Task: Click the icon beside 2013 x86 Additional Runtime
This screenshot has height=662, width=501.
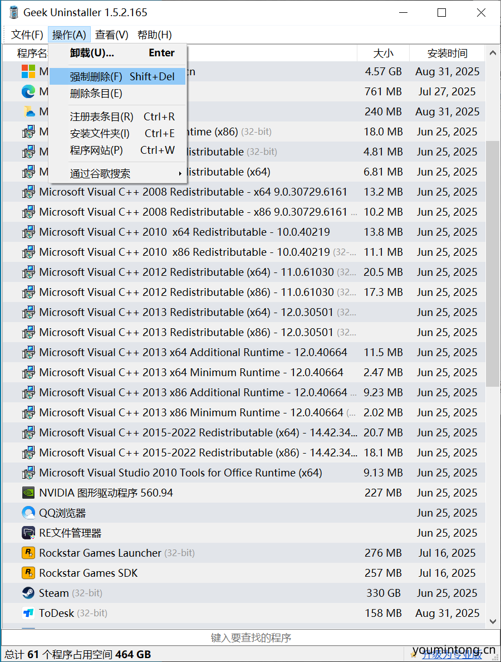Action: click(x=28, y=392)
